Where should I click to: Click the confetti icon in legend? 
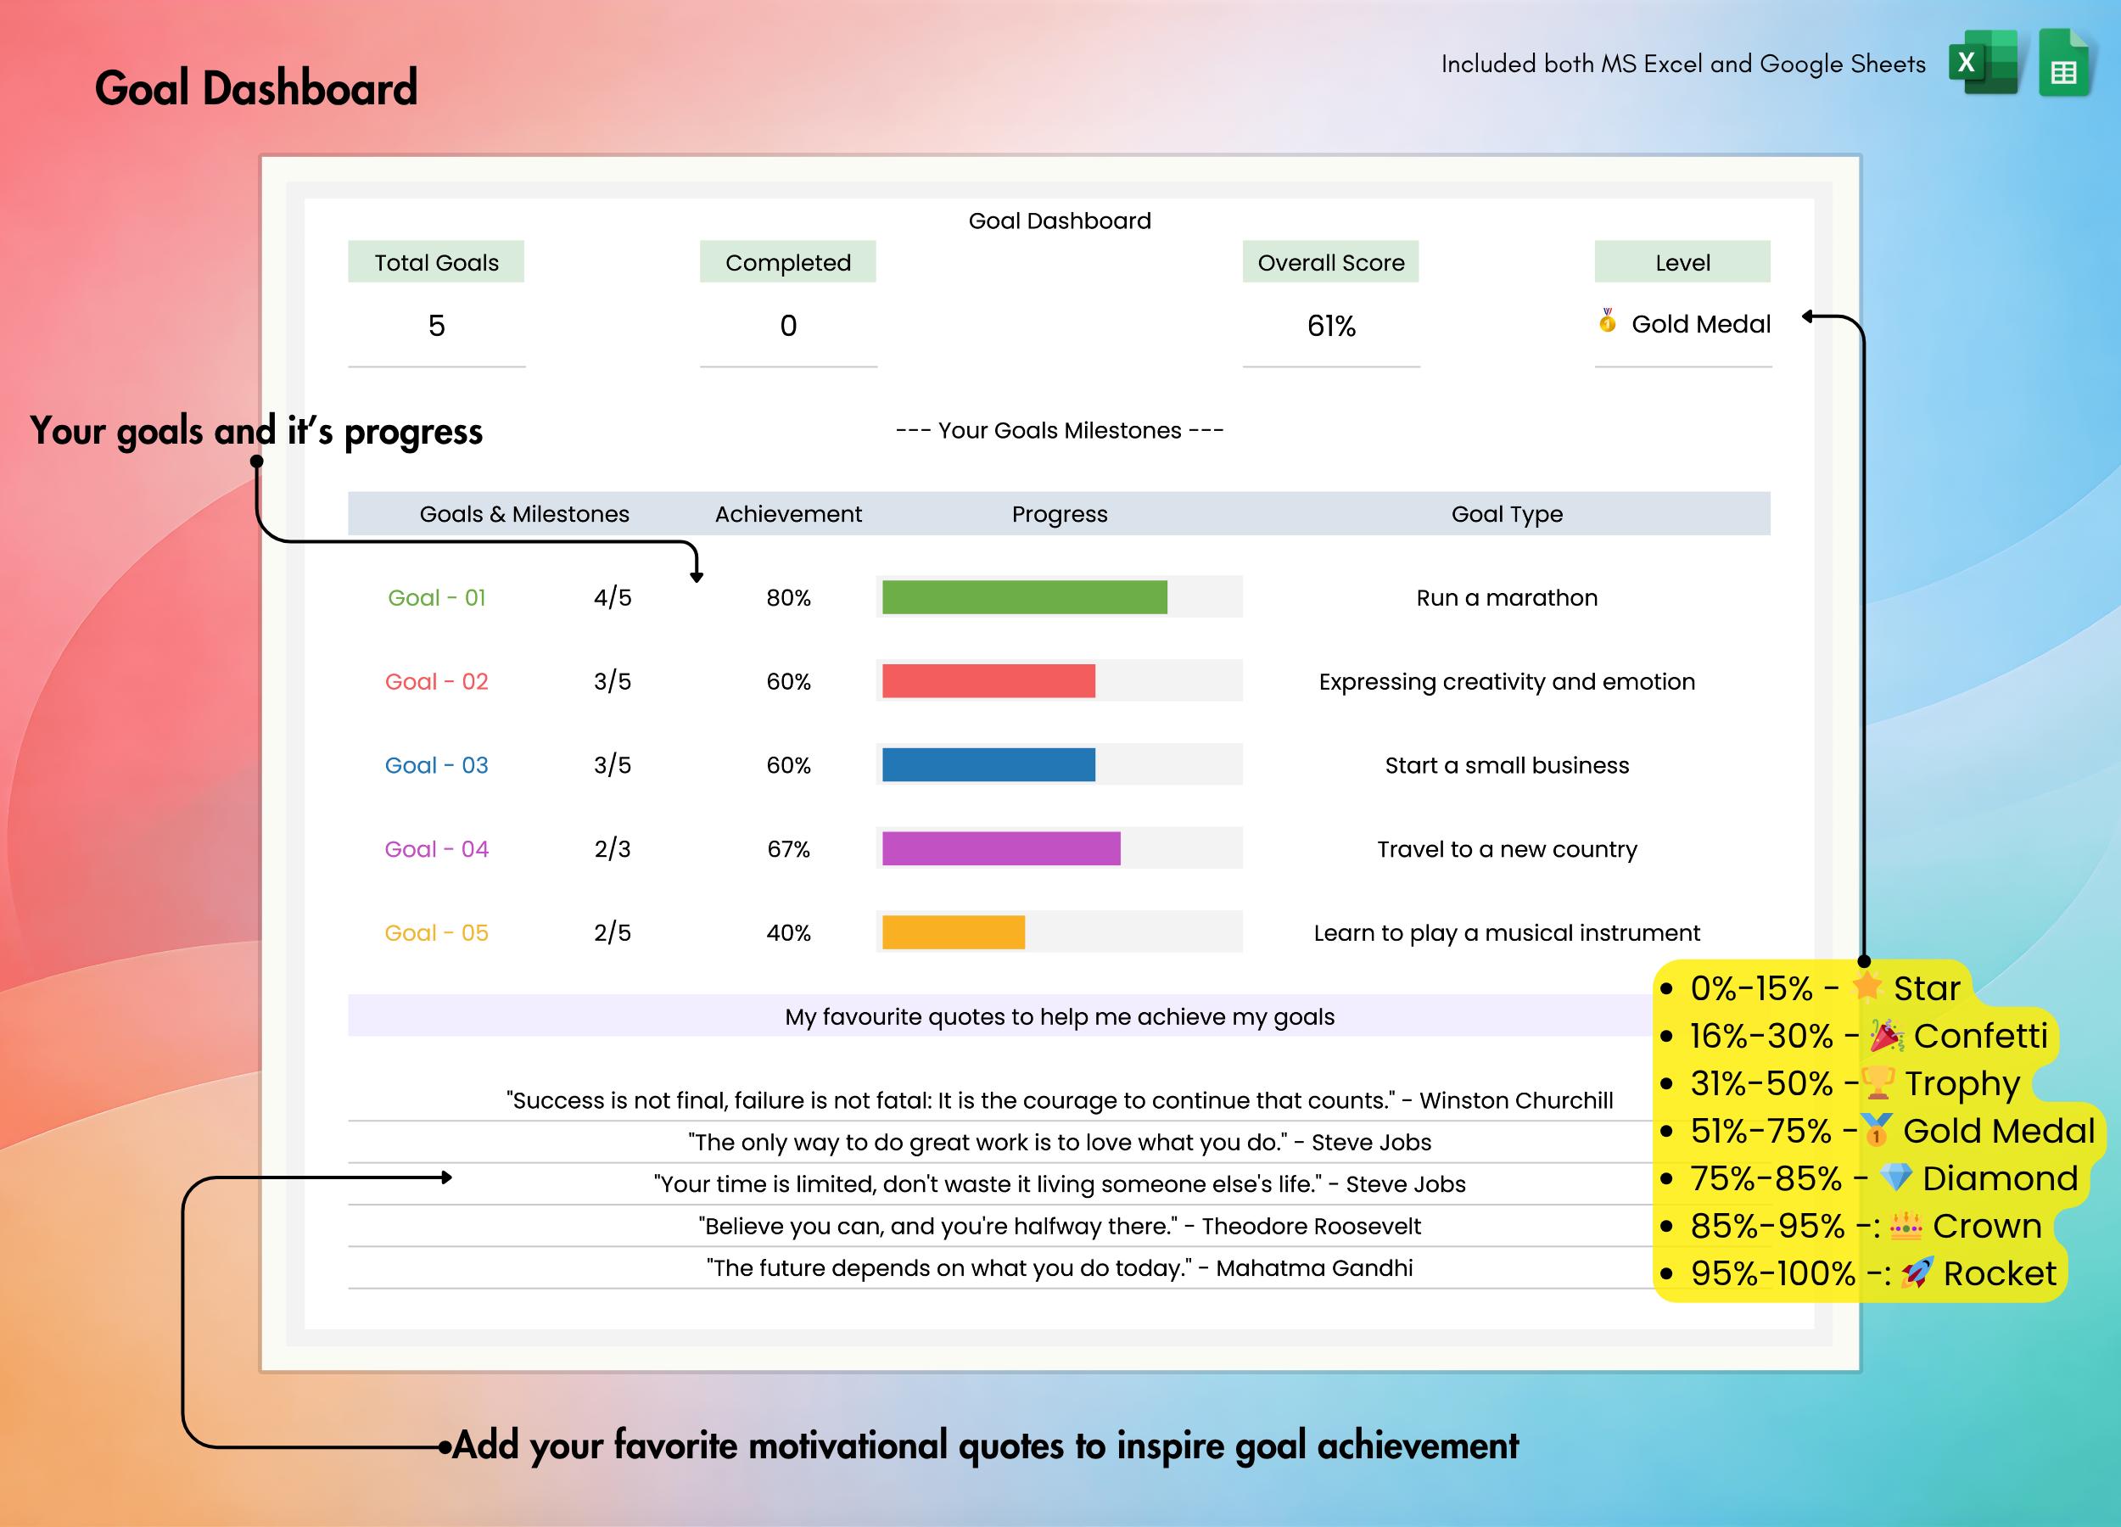point(1887,1035)
